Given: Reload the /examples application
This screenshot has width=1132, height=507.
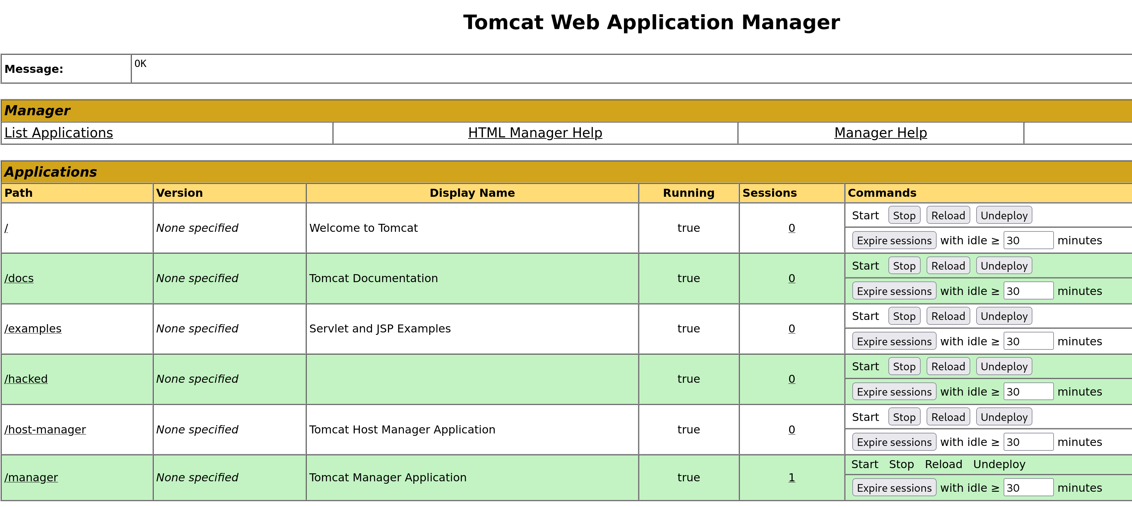Looking at the screenshot, I should 948,316.
